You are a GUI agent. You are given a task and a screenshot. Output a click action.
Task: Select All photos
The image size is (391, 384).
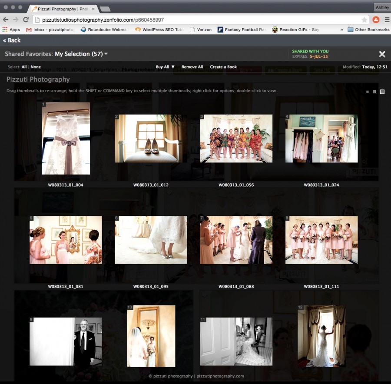pos(24,67)
